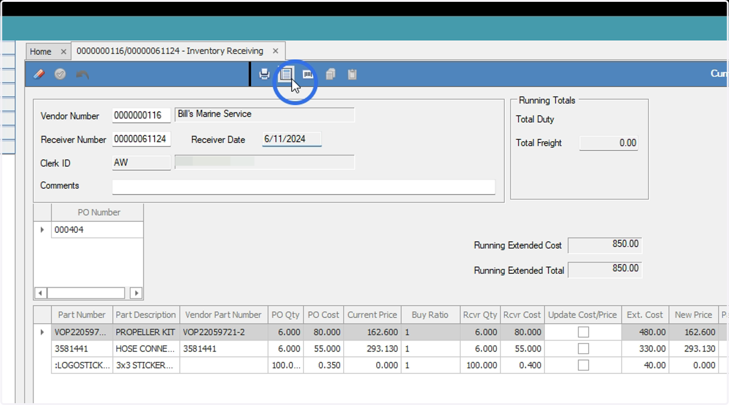This screenshot has height=405, width=729.
Task: Select part number VOP220597 cell
Action: point(82,332)
